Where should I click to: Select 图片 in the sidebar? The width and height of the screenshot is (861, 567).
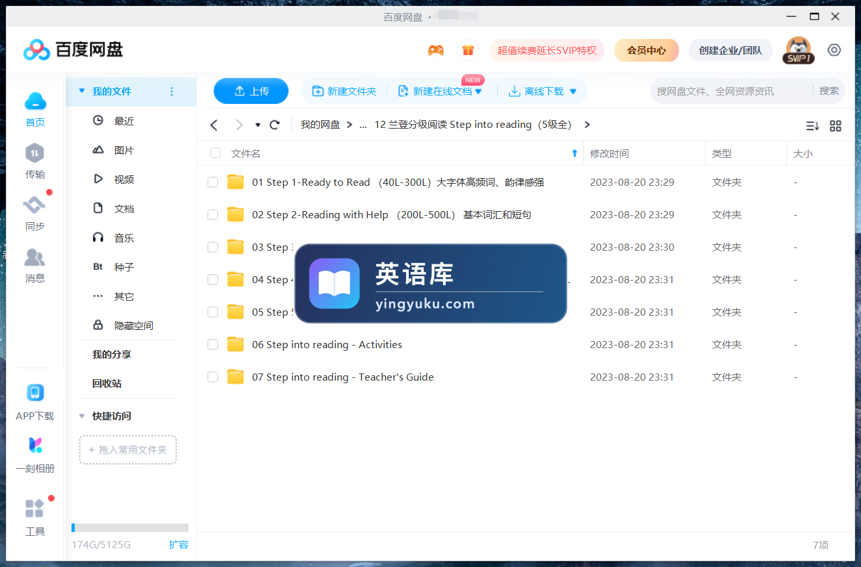pyautogui.click(x=123, y=150)
